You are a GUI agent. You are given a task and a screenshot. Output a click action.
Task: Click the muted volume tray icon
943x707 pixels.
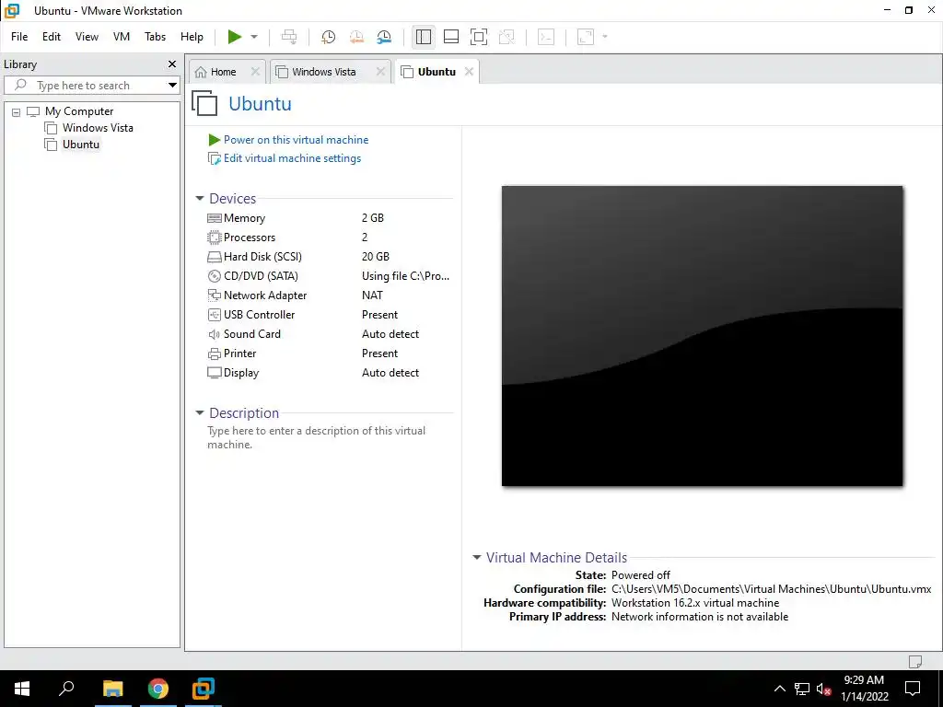click(x=823, y=689)
